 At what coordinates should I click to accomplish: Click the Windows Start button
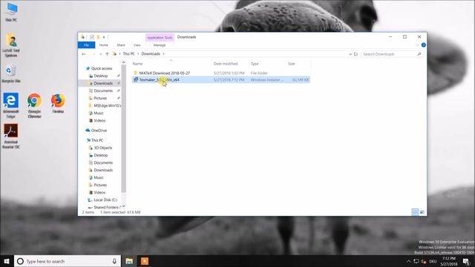click(x=7, y=261)
